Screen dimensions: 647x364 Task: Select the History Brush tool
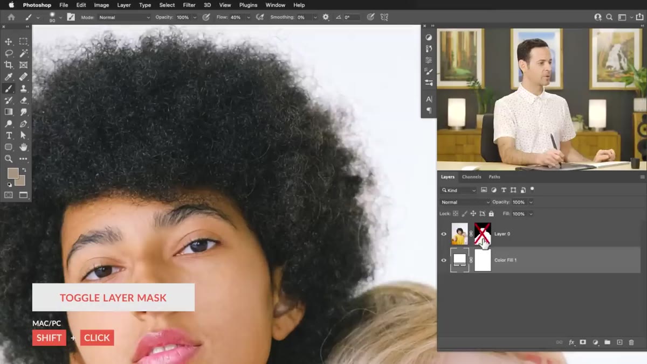(x=9, y=100)
